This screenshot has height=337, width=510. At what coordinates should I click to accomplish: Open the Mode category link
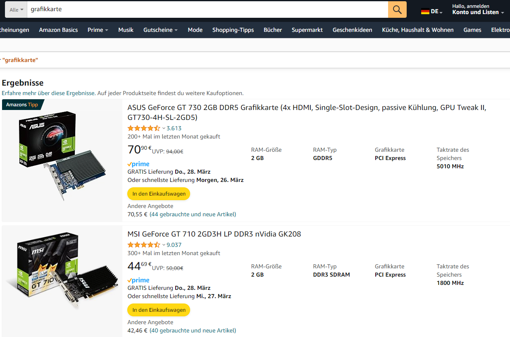pos(195,30)
